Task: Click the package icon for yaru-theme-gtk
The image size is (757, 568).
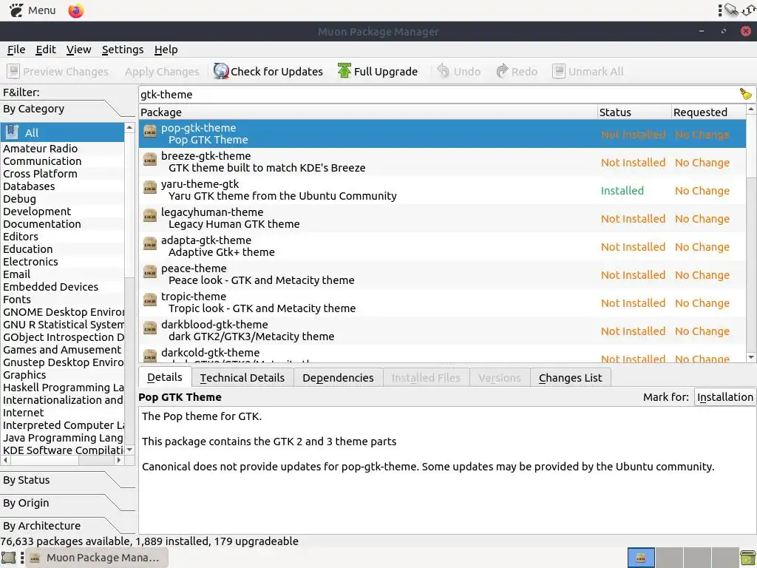Action: [x=150, y=187]
